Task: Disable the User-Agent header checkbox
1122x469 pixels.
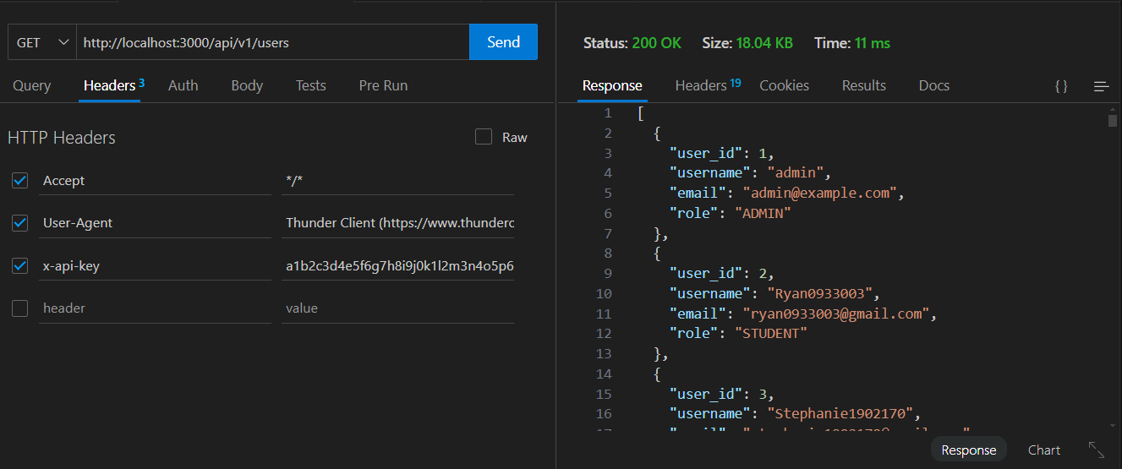Action: [x=20, y=223]
